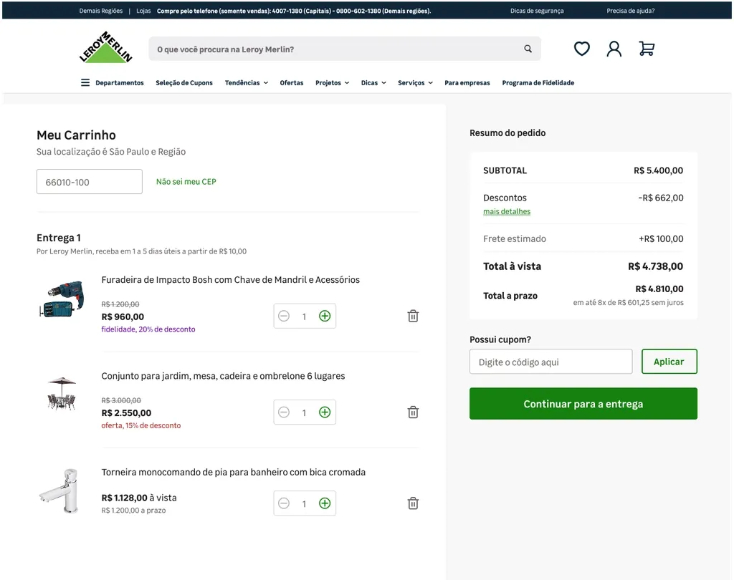Select the SUBTOTAL value R$ 5.400,00
The image size is (734, 580).
pyautogui.click(x=658, y=170)
